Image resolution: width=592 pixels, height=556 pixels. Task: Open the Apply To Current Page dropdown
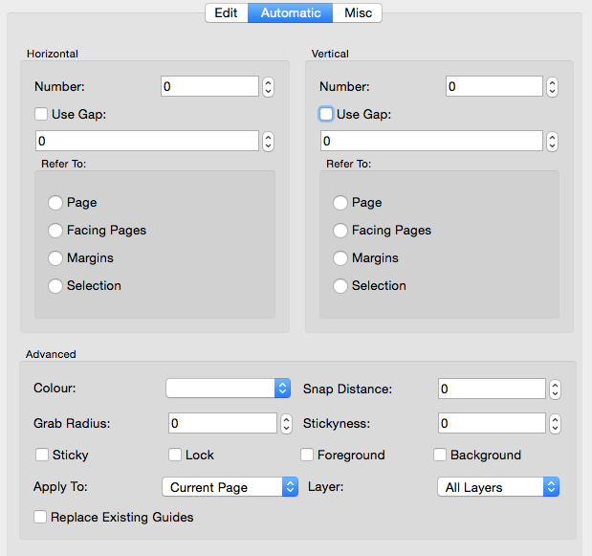[230, 487]
